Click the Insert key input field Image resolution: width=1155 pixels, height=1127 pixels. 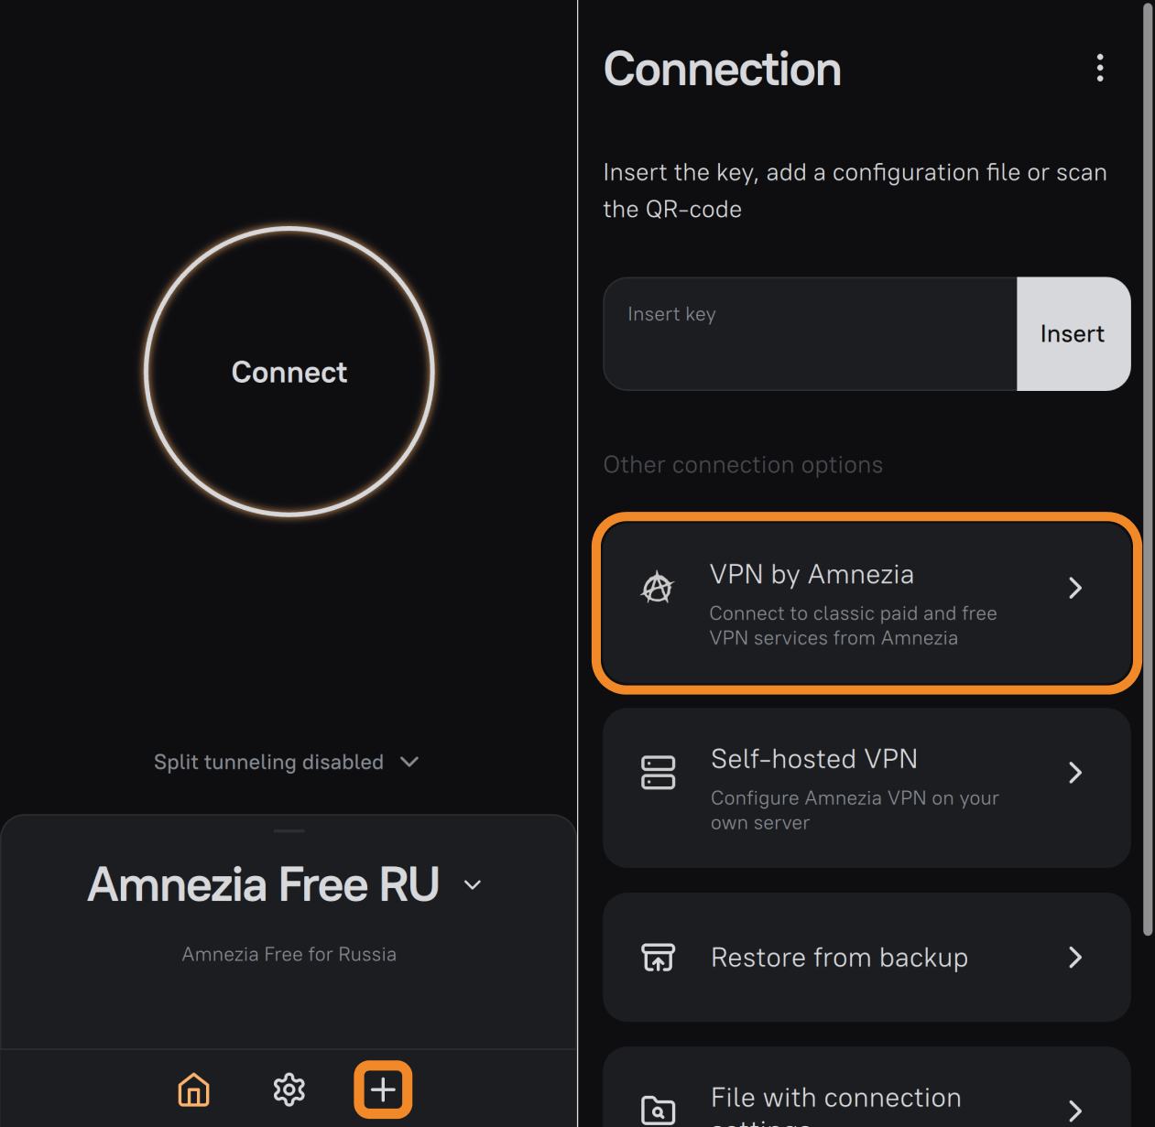[811, 334]
